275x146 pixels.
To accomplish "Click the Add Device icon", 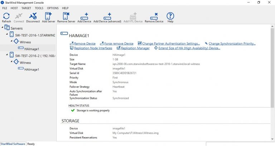I will pyautogui.click(x=84, y=16).
